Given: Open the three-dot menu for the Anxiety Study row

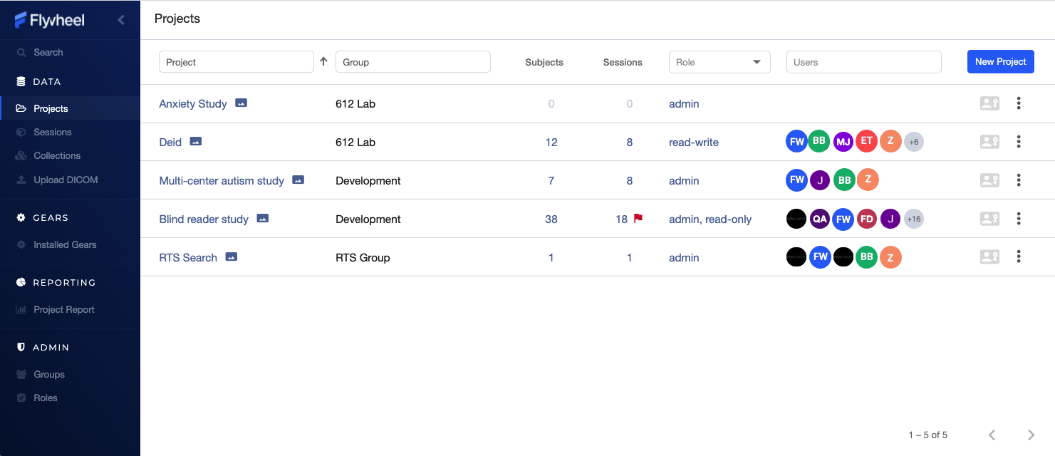Looking at the screenshot, I should [1019, 103].
